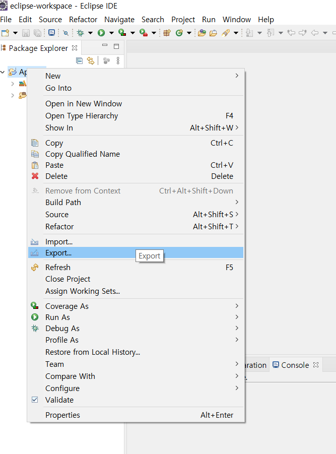
Task: Minimize the Package Explorer view
Action: click(x=105, y=45)
